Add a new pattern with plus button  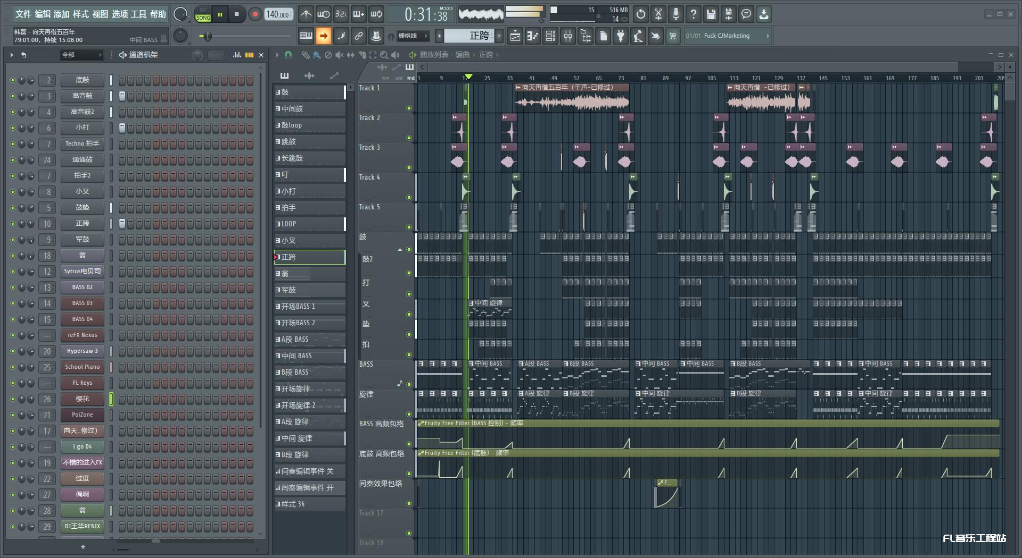coord(499,36)
